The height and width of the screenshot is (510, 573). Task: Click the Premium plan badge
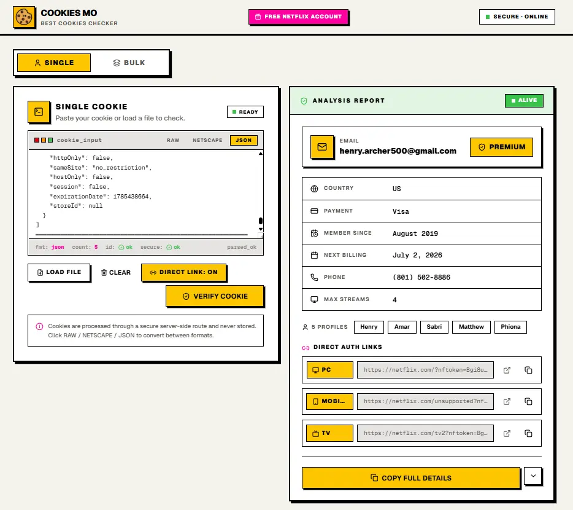(501, 147)
